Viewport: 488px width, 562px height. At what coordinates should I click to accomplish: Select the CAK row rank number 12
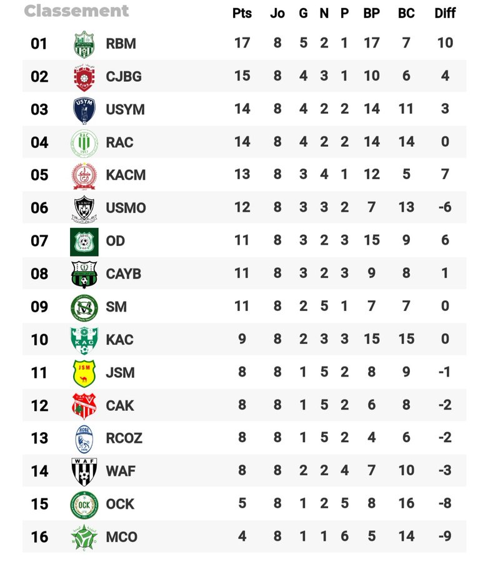39,406
